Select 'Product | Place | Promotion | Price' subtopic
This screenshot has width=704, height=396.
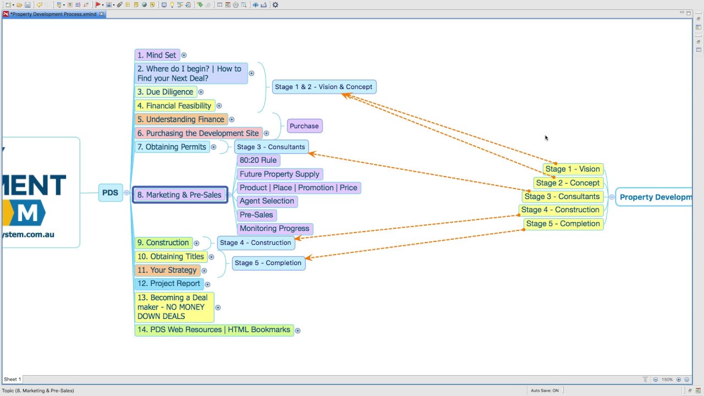(x=299, y=188)
